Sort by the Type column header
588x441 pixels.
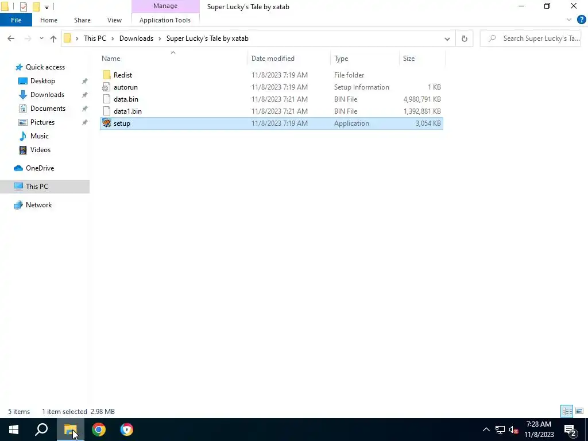pyautogui.click(x=341, y=59)
